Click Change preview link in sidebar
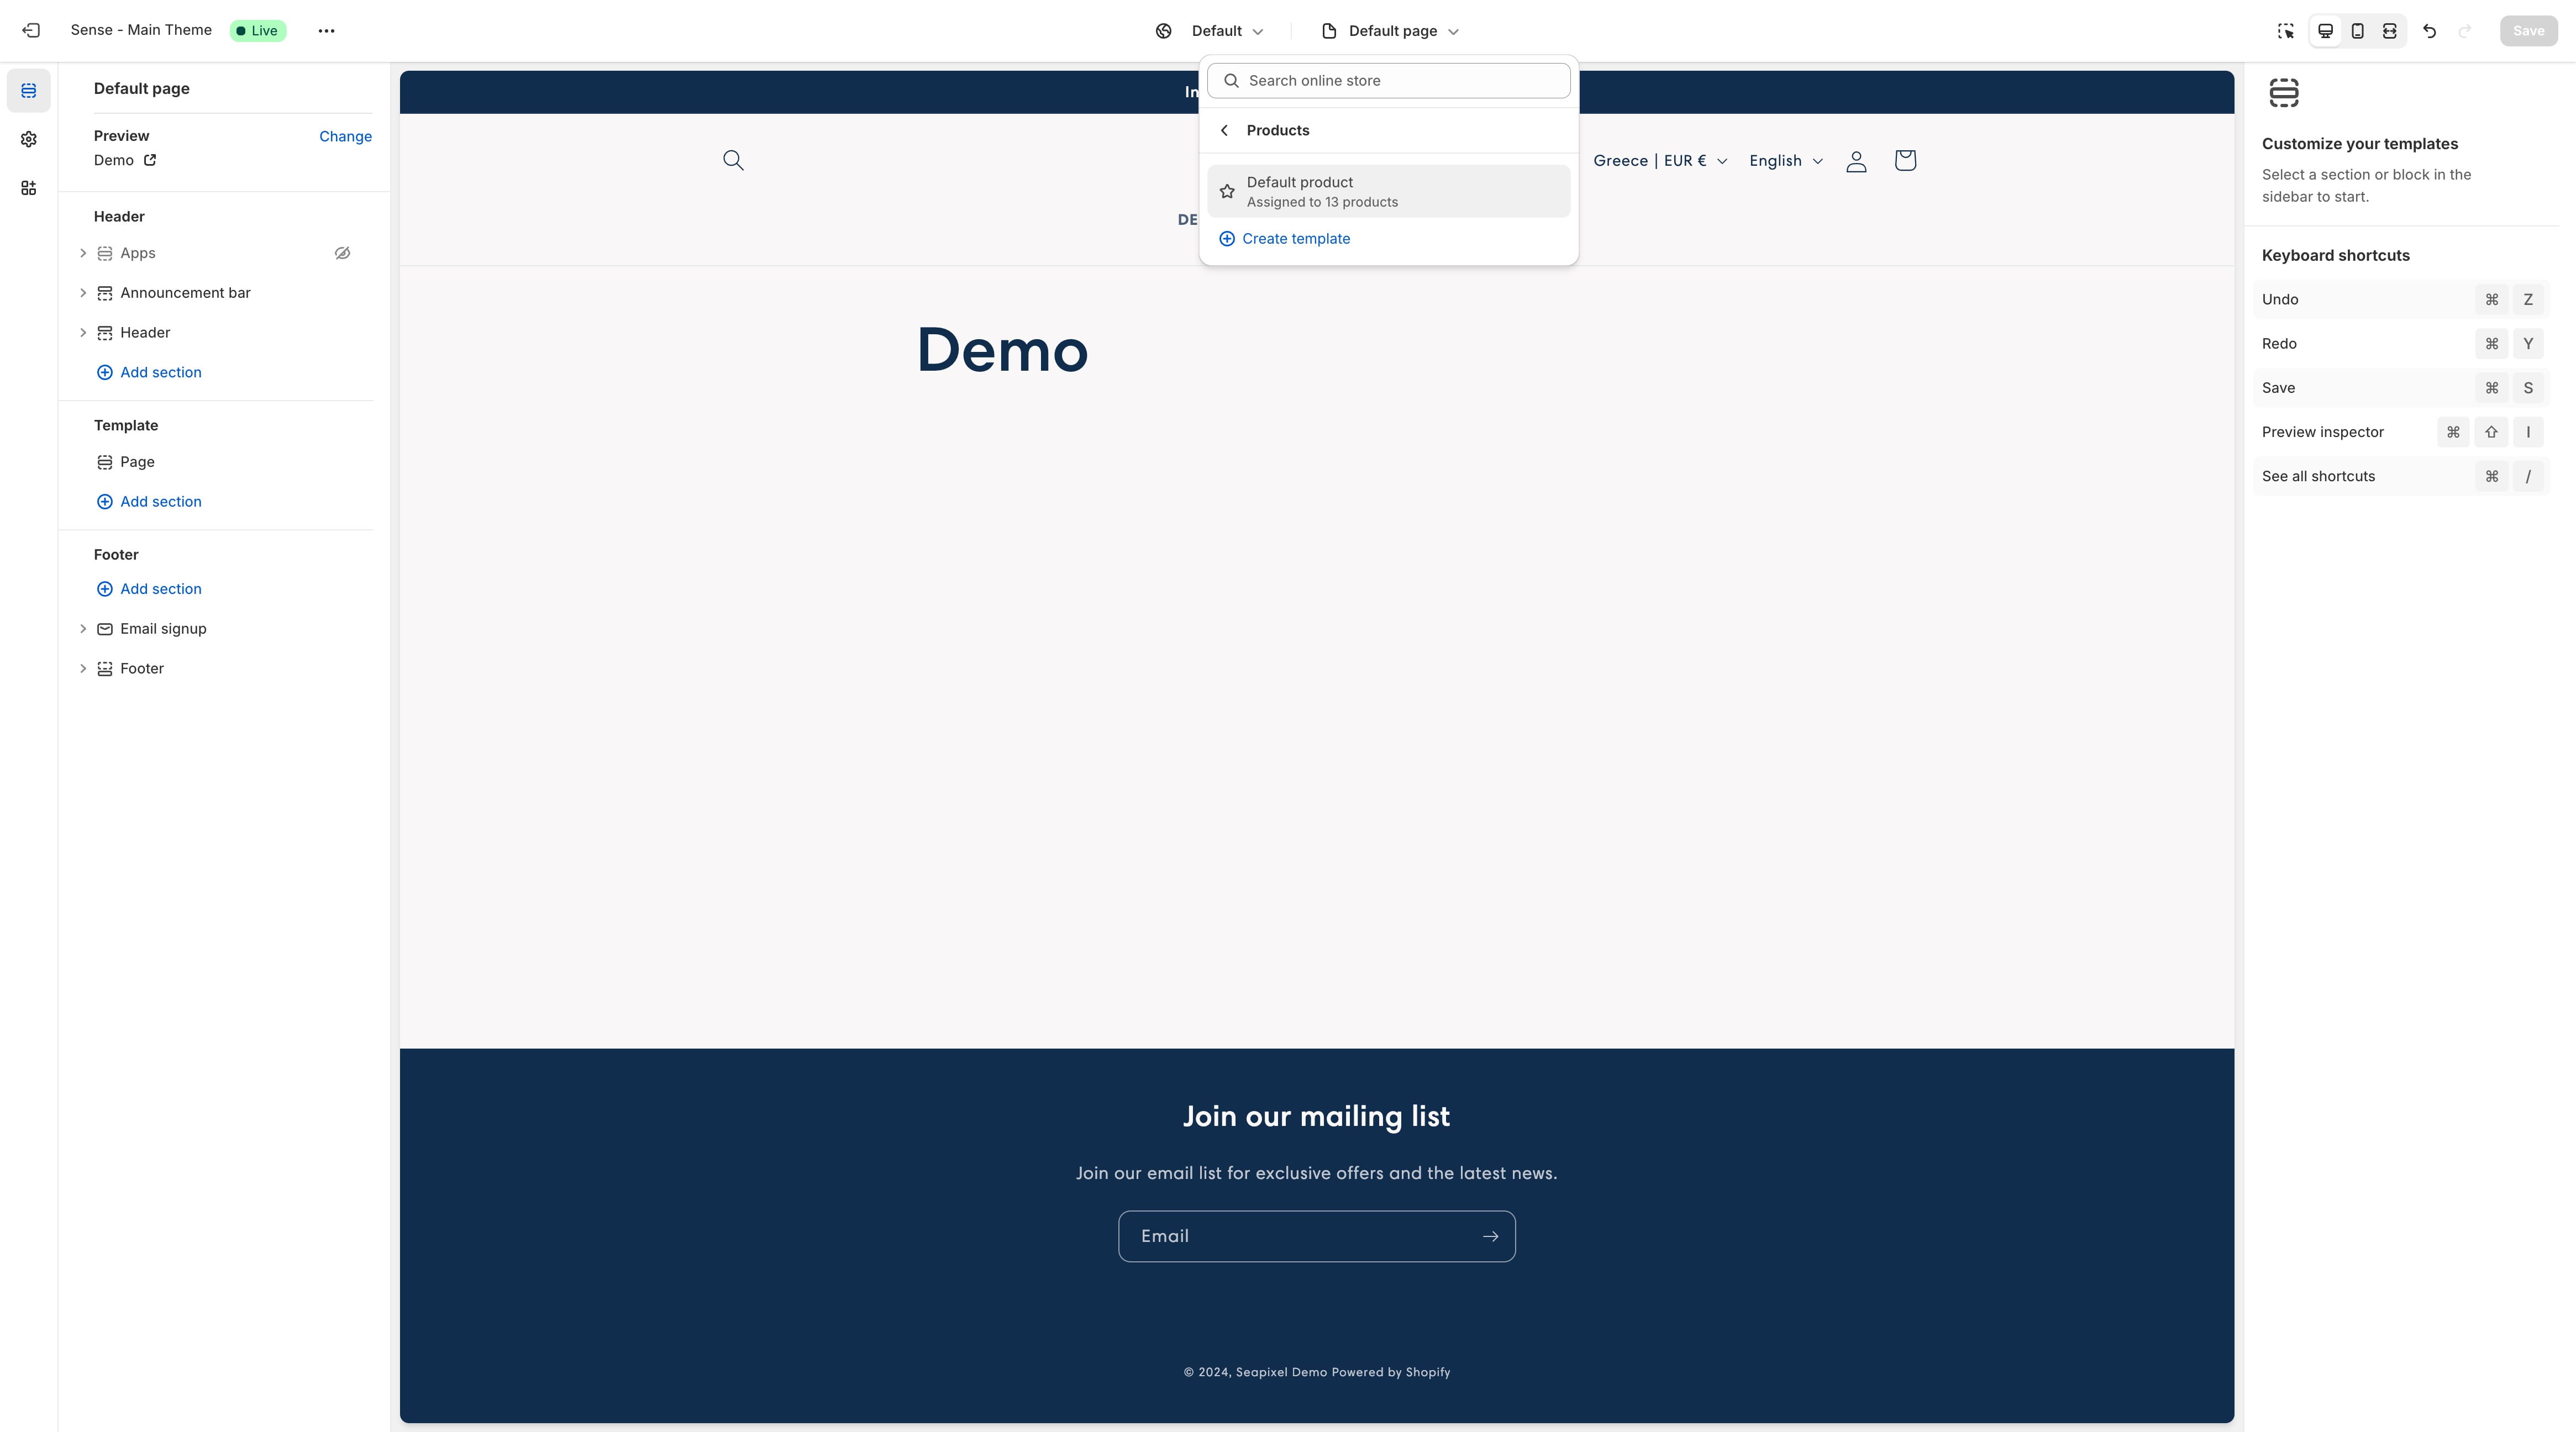2576x1432 pixels. click(x=345, y=136)
